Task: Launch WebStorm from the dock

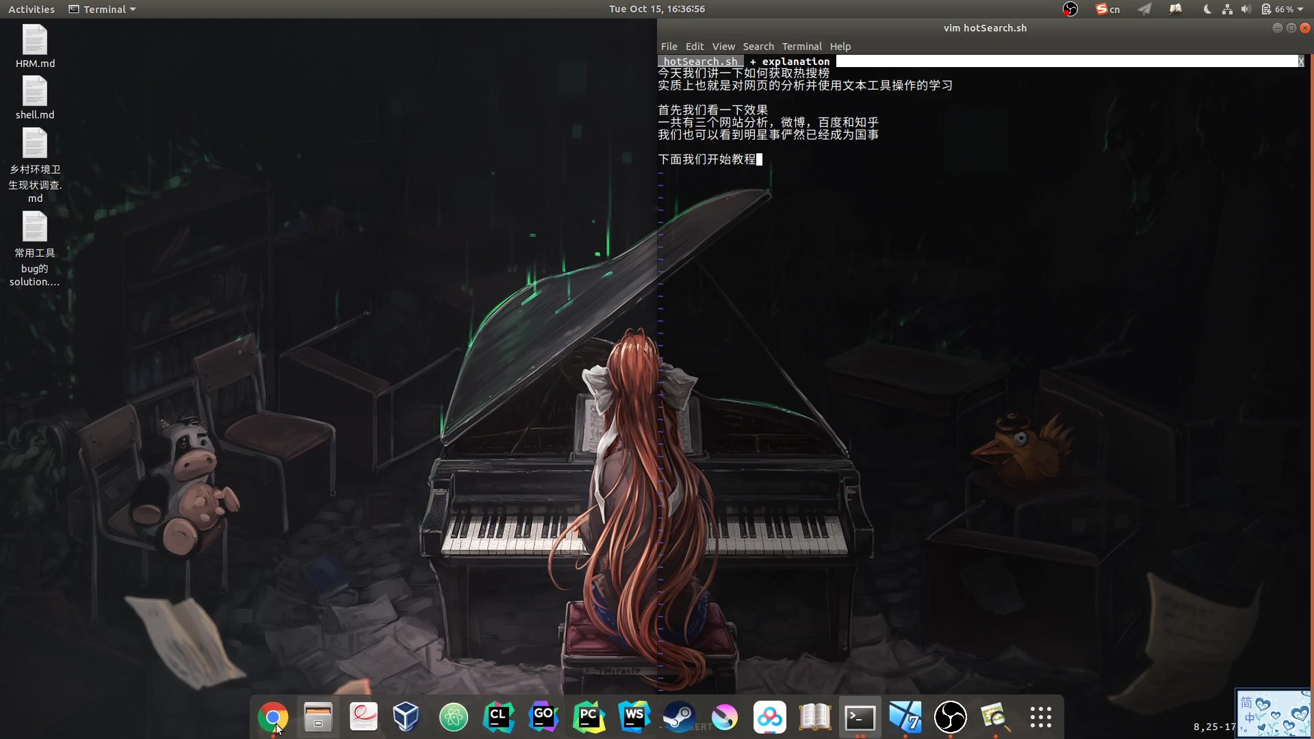Action: tap(634, 717)
